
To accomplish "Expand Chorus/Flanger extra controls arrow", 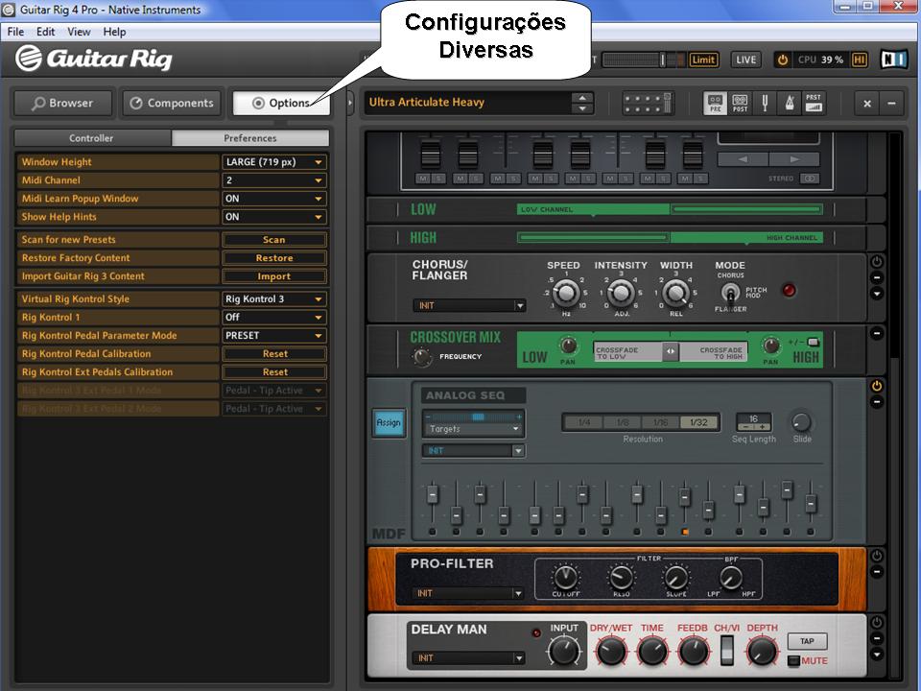I will pos(876,294).
